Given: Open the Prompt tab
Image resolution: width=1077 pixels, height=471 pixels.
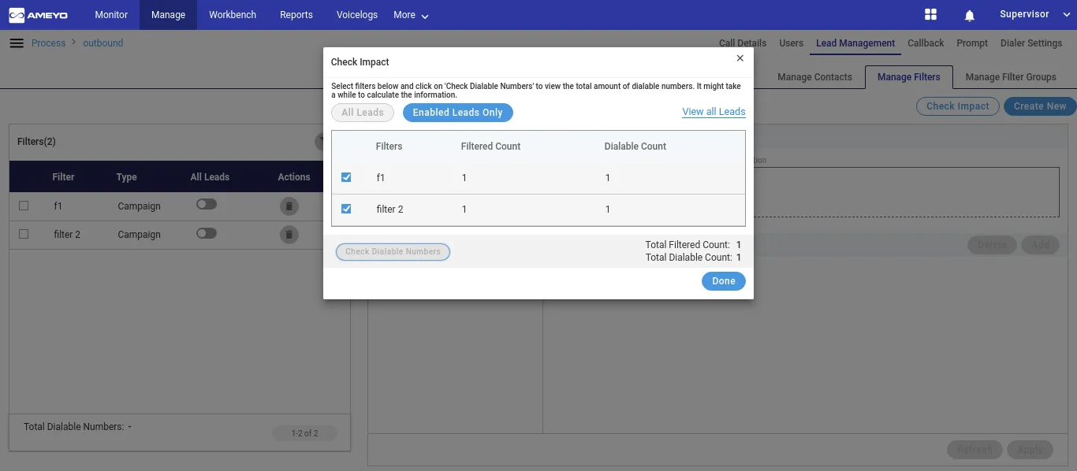Looking at the screenshot, I should [972, 43].
